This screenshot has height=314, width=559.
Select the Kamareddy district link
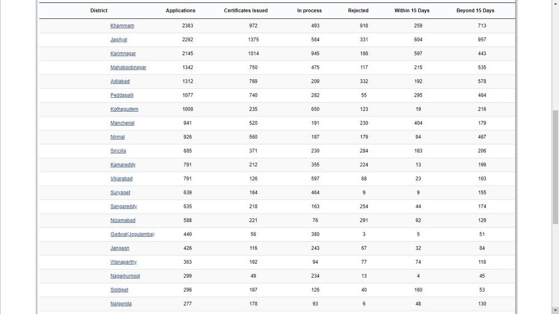pos(123,165)
